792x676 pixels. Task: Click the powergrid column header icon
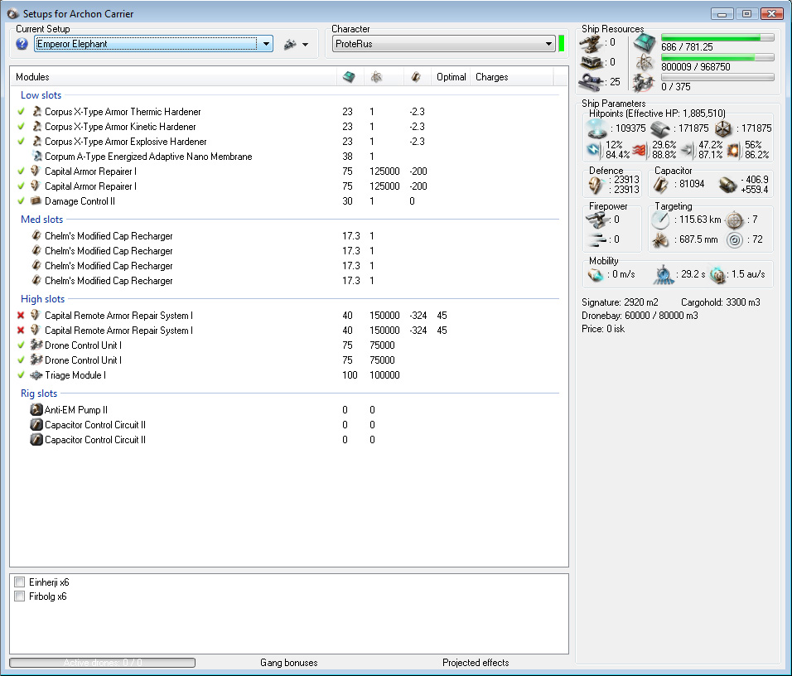click(376, 77)
